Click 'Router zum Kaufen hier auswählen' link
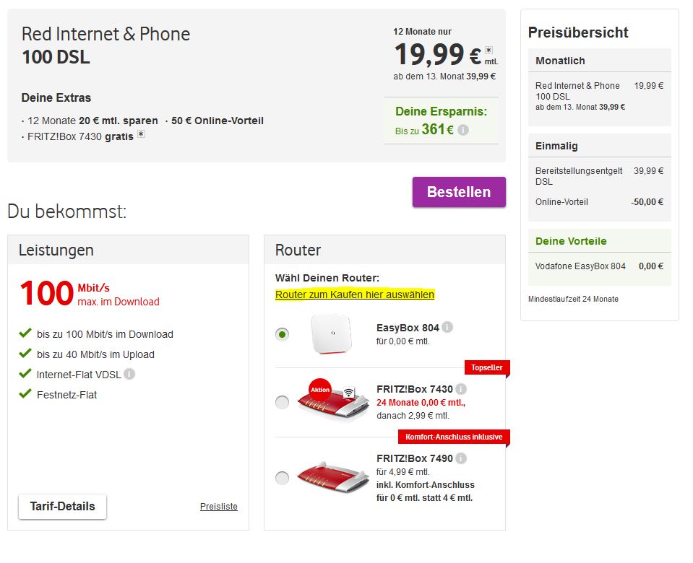This screenshot has width=693, height=563. (355, 294)
